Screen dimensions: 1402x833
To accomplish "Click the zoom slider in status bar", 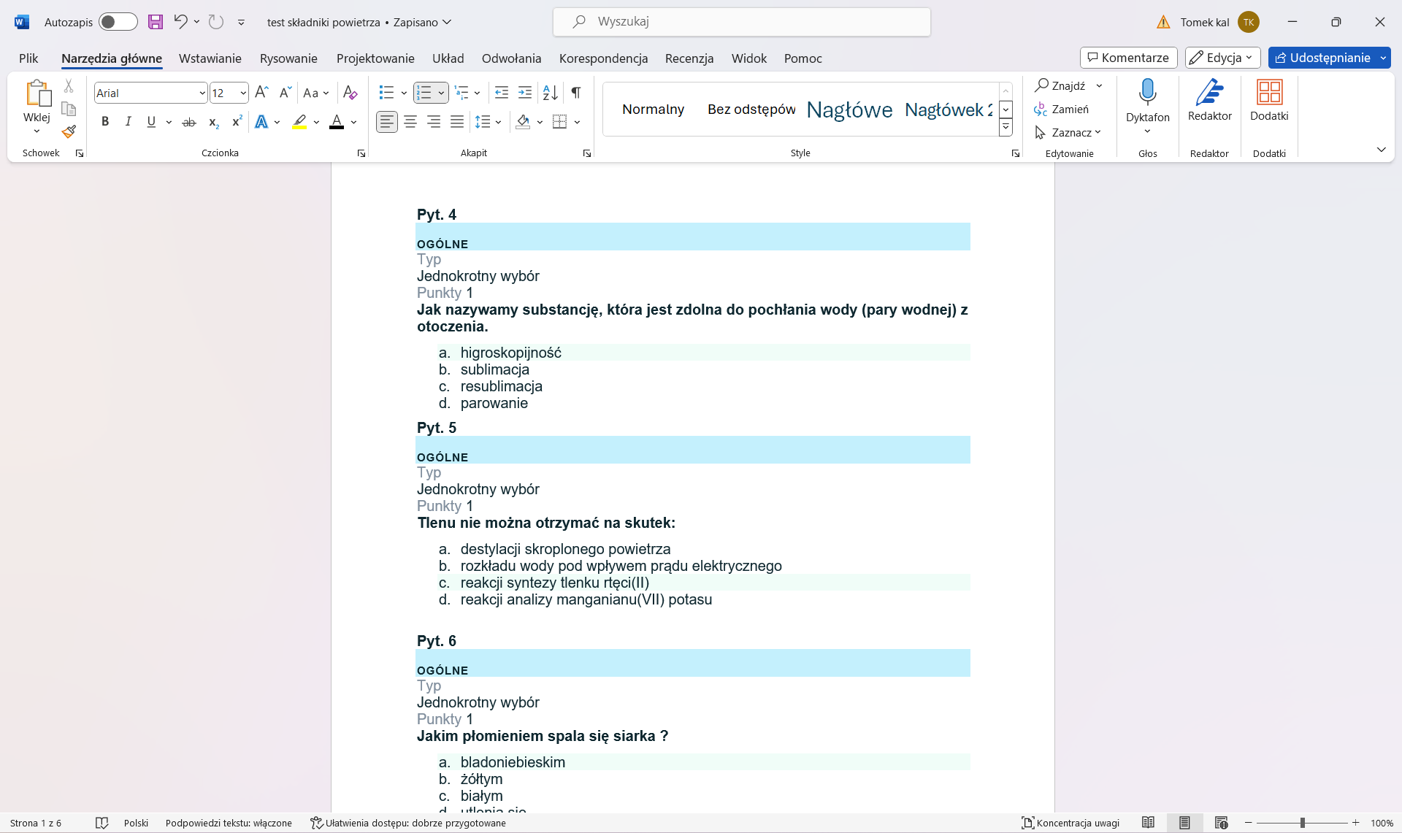I will 1302,823.
